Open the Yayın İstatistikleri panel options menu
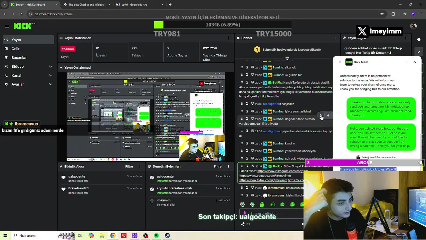Screen dimensions: 426x240 pos(228,38)
